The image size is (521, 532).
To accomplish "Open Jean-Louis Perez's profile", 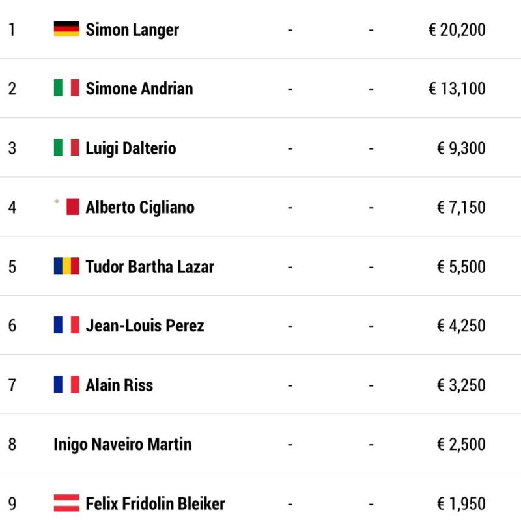I will [145, 326].
